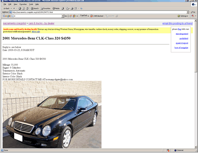
Task: Open the PageRank dropdown
Action: (84, 16)
